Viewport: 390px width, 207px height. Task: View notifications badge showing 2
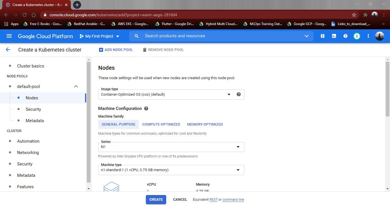[357, 36]
